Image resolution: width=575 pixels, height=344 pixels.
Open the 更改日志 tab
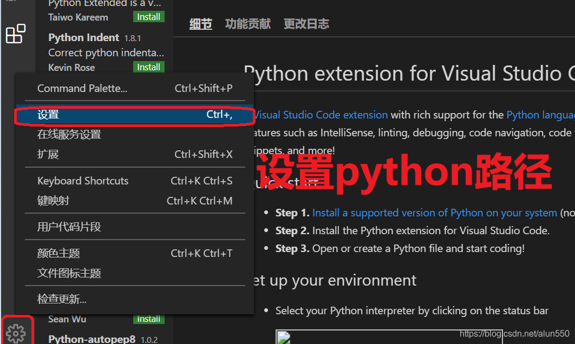click(306, 24)
